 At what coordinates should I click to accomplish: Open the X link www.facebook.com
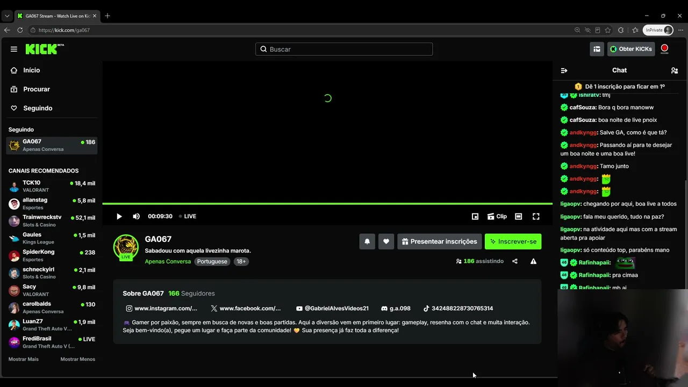tap(246, 309)
